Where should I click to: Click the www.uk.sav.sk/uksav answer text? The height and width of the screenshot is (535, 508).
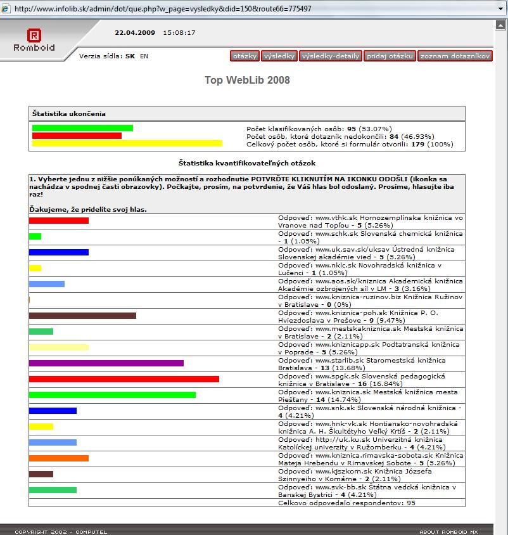click(367, 253)
